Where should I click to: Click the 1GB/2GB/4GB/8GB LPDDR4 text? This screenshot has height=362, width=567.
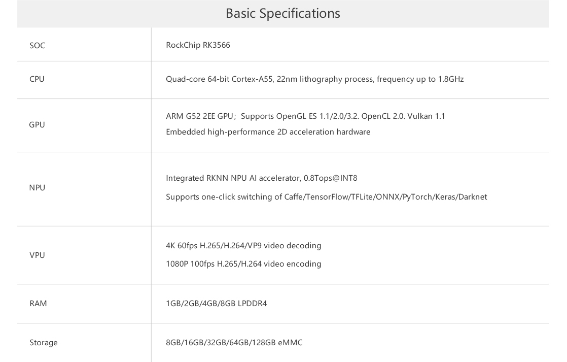click(216, 303)
